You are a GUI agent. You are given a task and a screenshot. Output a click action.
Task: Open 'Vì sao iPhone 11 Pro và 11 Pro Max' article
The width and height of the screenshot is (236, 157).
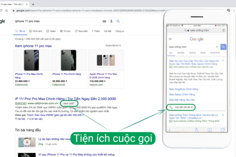76,155
